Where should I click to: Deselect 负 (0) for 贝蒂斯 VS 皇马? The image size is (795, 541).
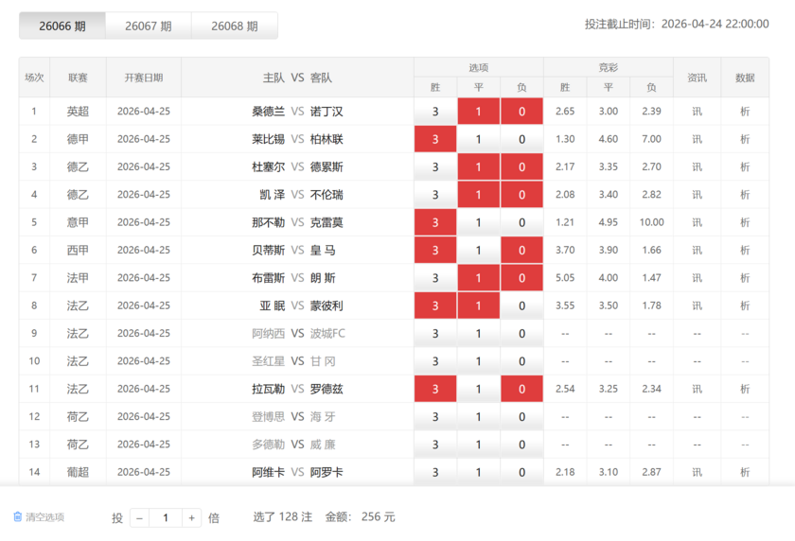521,251
